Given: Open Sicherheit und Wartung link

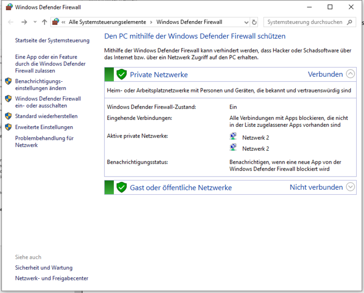Looking at the screenshot, I should coord(43,268).
